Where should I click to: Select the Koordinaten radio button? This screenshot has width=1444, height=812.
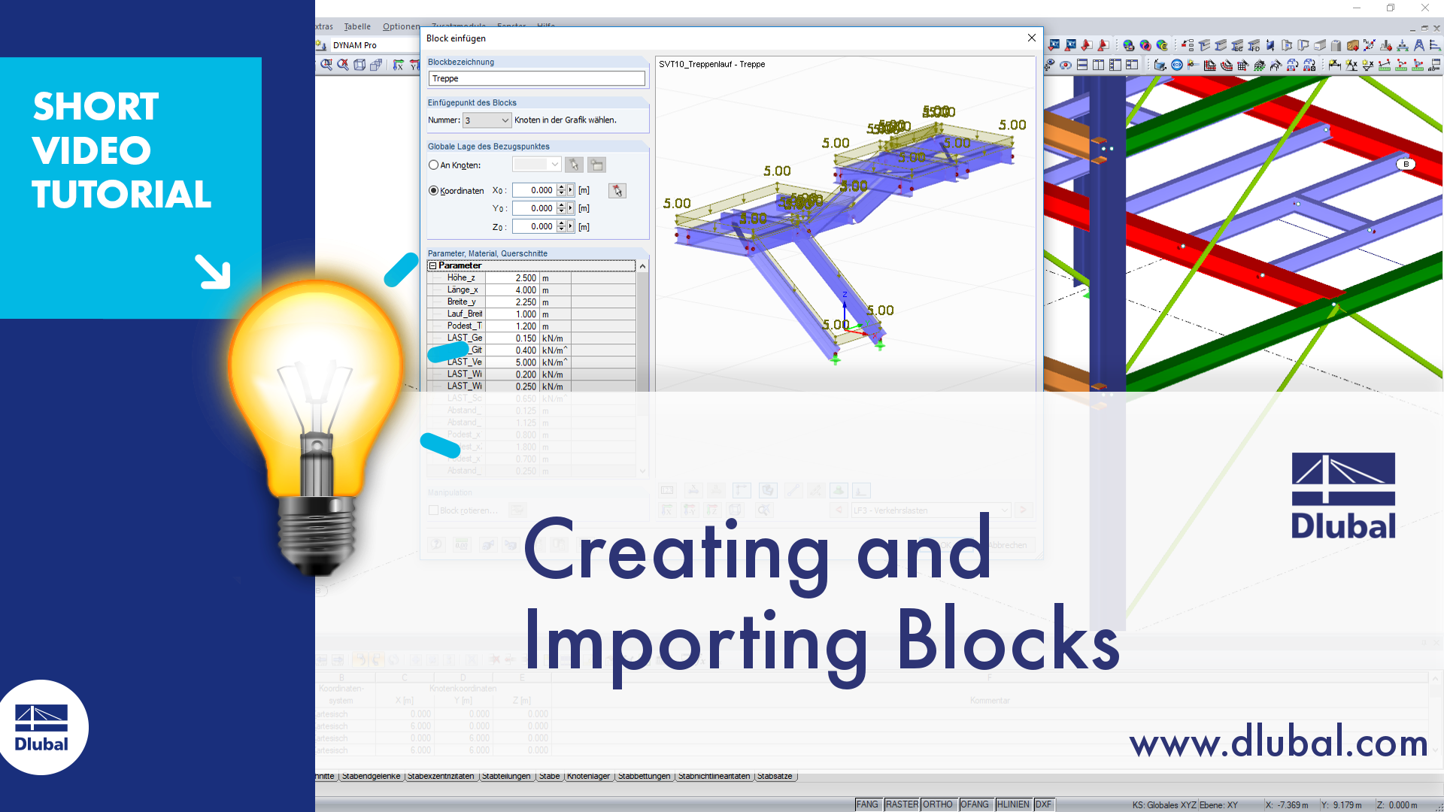(x=433, y=191)
